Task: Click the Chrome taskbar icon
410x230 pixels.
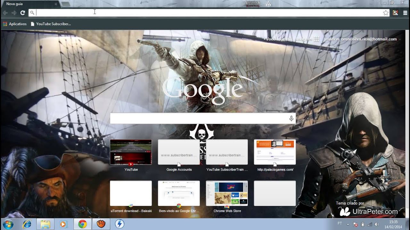Action: 82,224
